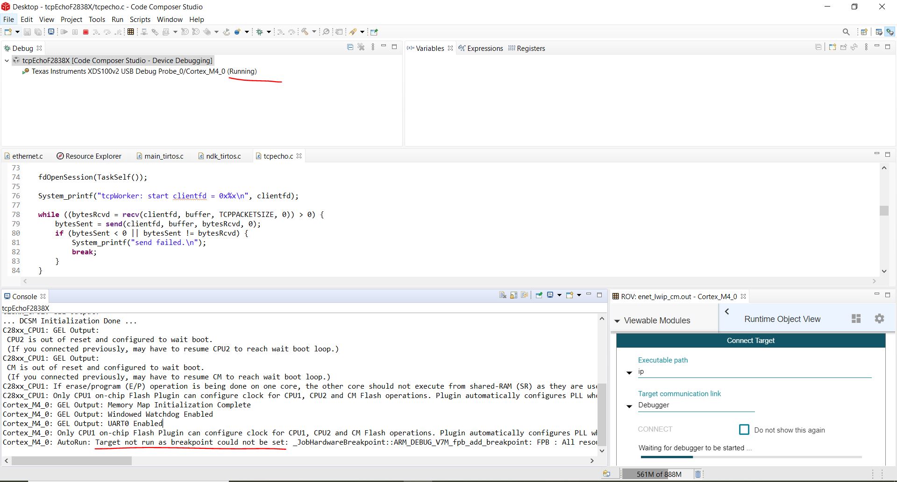Switch to the CCS Debug perspective icon
The height and width of the screenshot is (482, 897).
coord(890,32)
